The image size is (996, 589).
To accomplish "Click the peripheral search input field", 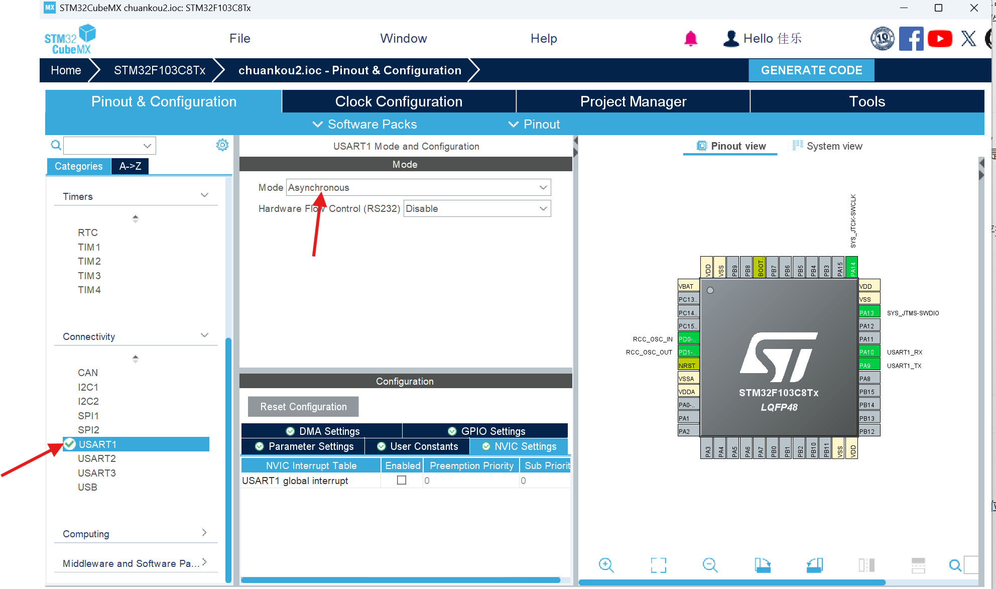I will coord(102,146).
